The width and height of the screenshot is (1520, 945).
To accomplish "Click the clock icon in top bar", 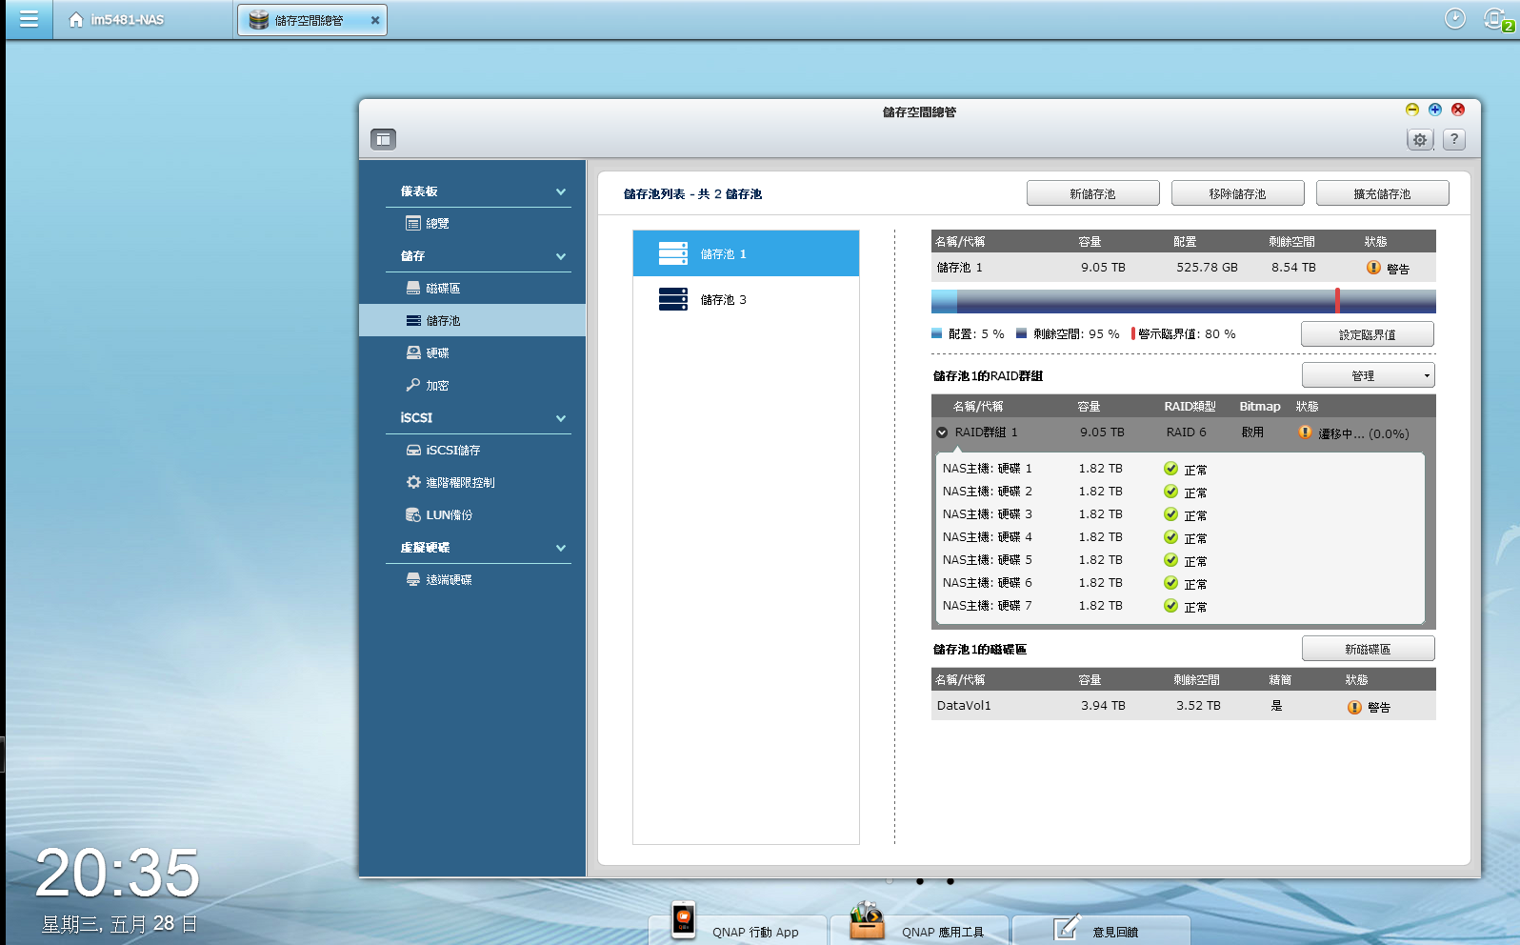I will [1454, 18].
